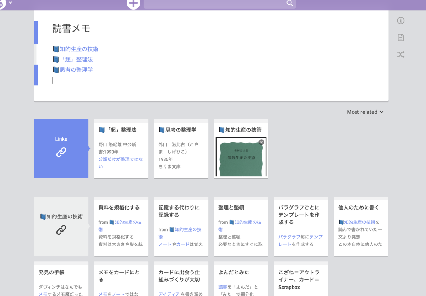Click the text ちくま文庫 in 思考の整理学 card
This screenshot has height=296, width=426.
coord(169,167)
